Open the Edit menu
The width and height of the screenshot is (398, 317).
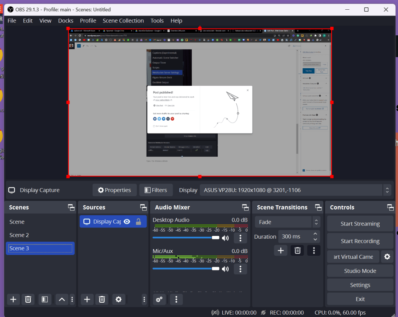coord(28,21)
